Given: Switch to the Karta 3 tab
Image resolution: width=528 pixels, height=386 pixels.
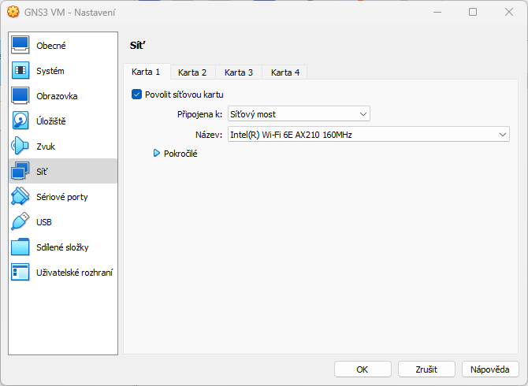Looking at the screenshot, I should [x=239, y=72].
